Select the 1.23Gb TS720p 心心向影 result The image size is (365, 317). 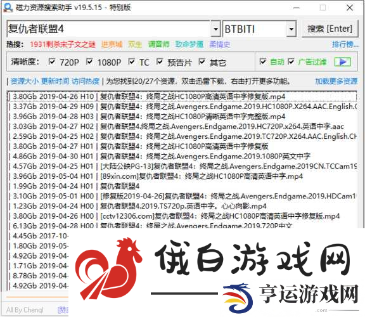point(182,206)
